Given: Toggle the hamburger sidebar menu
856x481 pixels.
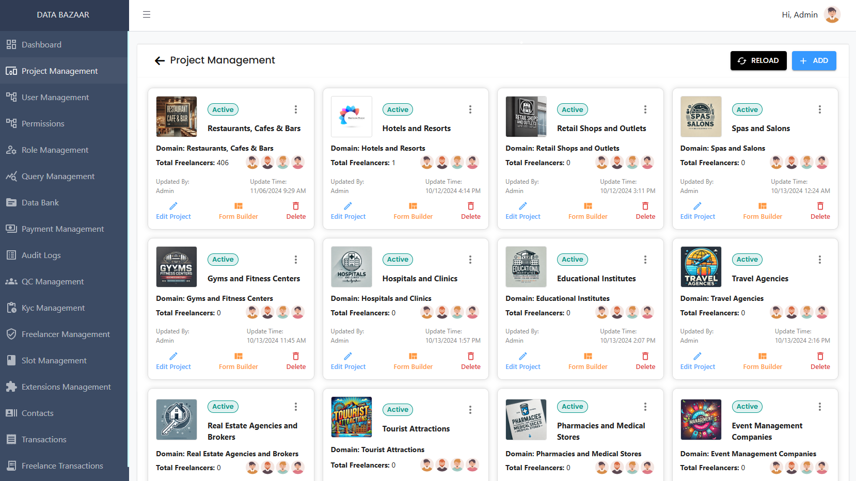Looking at the screenshot, I should tap(147, 14).
